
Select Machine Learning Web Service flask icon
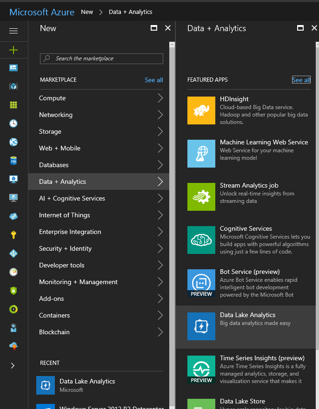pyautogui.click(x=201, y=153)
